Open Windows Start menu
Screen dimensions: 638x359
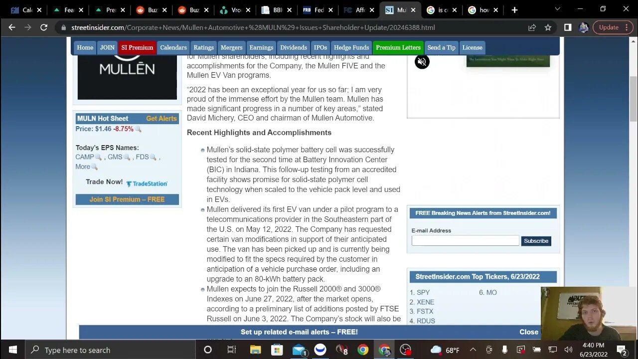(12, 350)
